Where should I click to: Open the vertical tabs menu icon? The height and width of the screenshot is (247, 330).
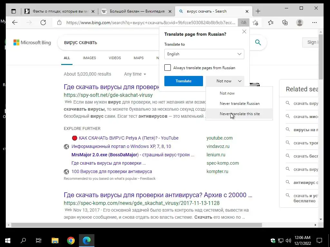pyautogui.click(x=14, y=11)
